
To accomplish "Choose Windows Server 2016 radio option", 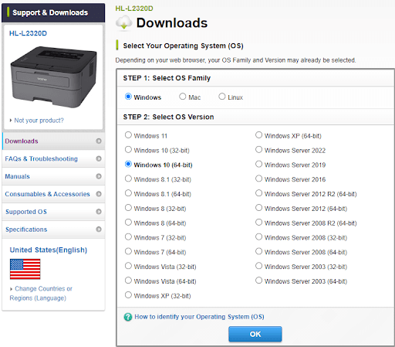I will [x=258, y=179].
